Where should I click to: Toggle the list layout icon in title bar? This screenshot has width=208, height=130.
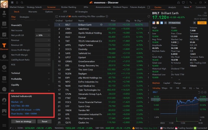click(x=12, y=2)
